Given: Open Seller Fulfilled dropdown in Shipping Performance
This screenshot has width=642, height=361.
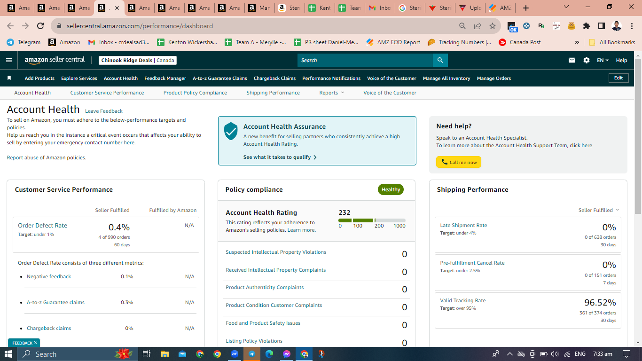Looking at the screenshot, I should [x=599, y=210].
